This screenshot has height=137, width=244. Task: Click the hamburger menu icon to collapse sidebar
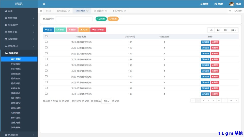tap(44, 4)
